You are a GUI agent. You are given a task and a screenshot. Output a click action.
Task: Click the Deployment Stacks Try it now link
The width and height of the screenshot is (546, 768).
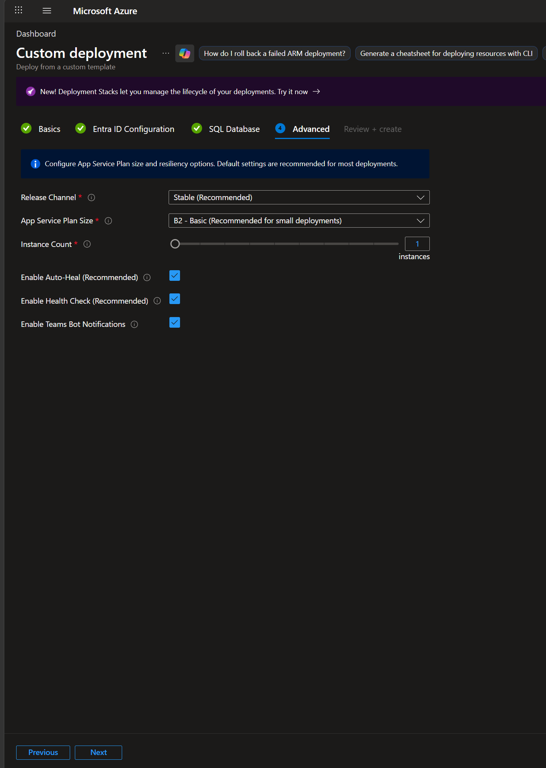coord(293,92)
